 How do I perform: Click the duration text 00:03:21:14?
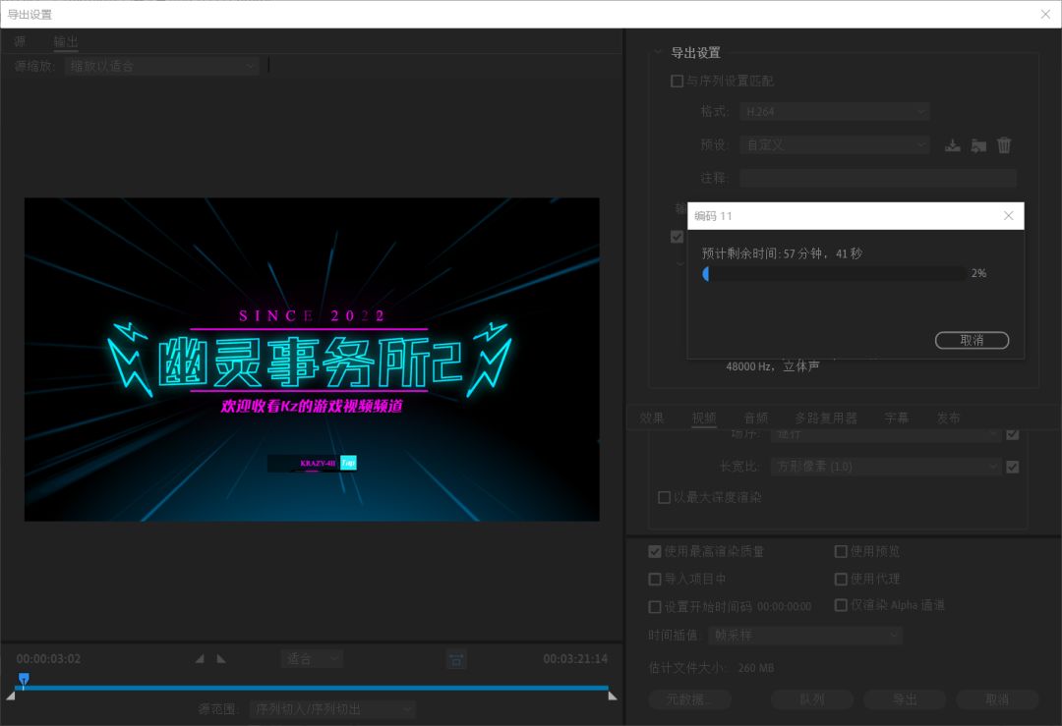coord(575,659)
